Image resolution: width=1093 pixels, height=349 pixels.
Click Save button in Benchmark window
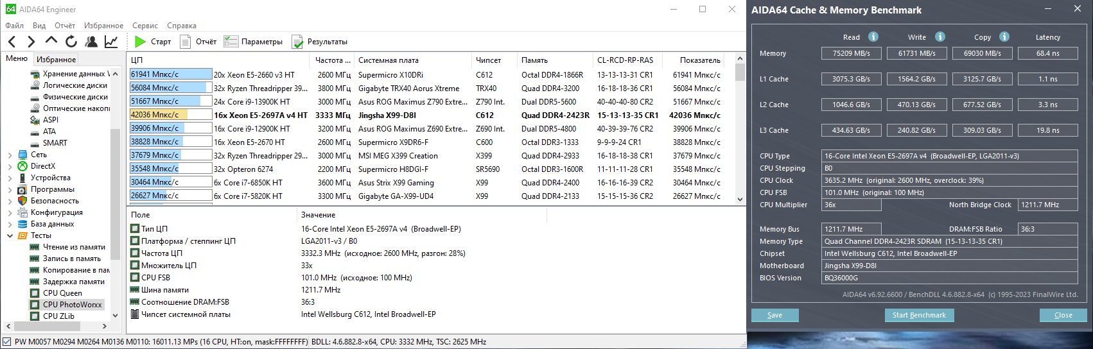coord(775,315)
